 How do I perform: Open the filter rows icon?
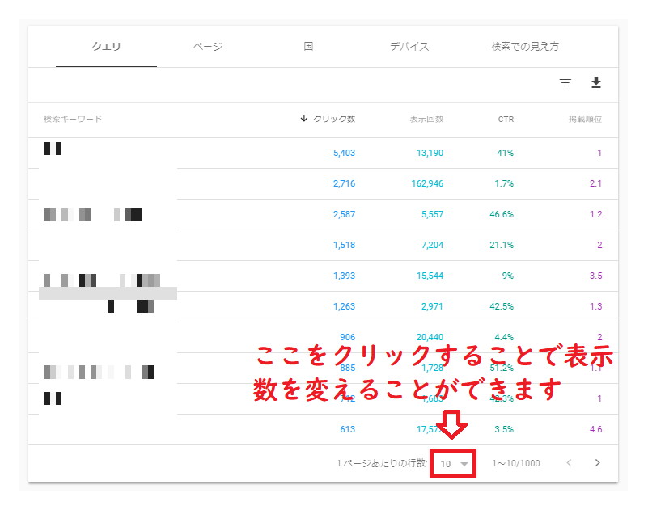(565, 82)
